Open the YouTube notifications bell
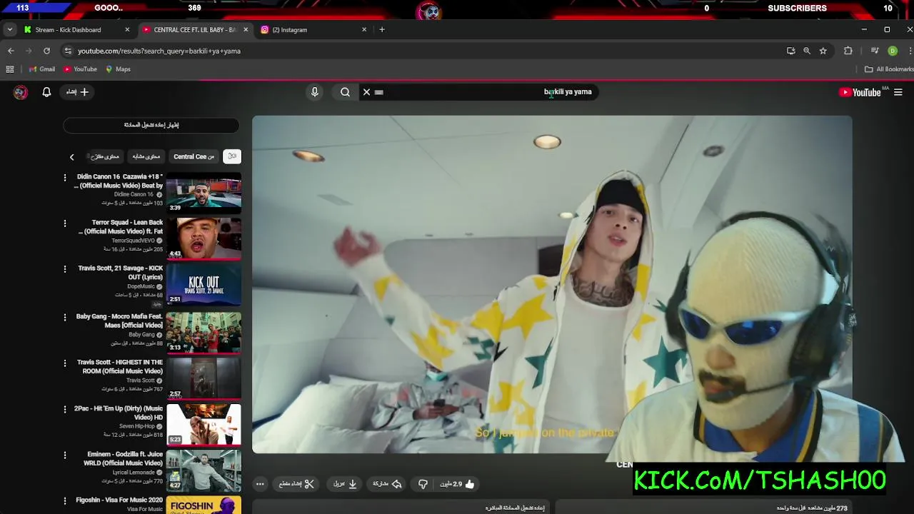Image resolution: width=914 pixels, height=514 pixels. pyautogui.click(x=46, y=92)
